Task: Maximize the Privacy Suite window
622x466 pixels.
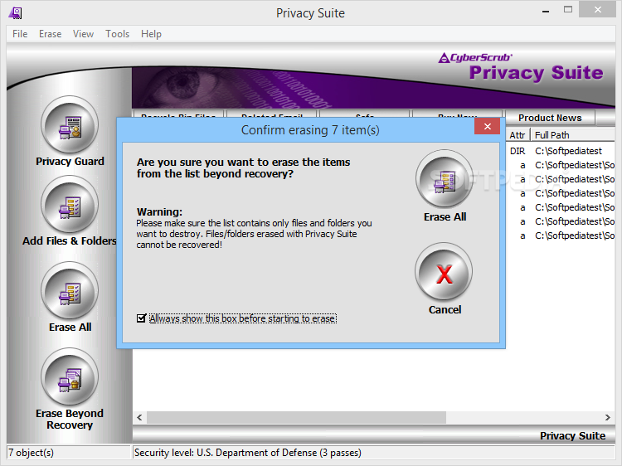Action: coord(568,10)
